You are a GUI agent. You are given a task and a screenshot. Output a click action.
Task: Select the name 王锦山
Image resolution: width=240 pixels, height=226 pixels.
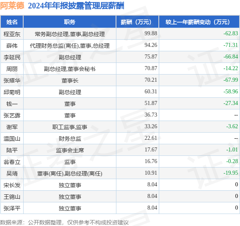pyautogui.click(x=12, y=197)
